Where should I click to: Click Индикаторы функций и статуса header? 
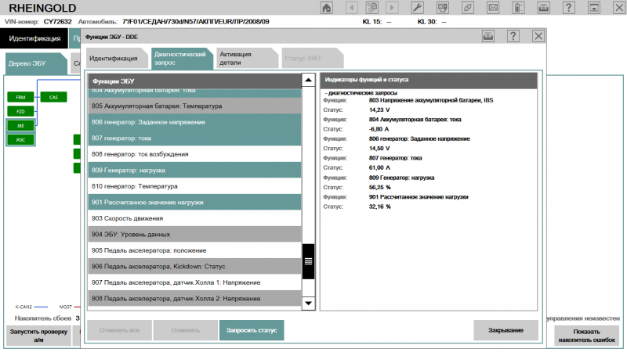click(x=429, y=80)
